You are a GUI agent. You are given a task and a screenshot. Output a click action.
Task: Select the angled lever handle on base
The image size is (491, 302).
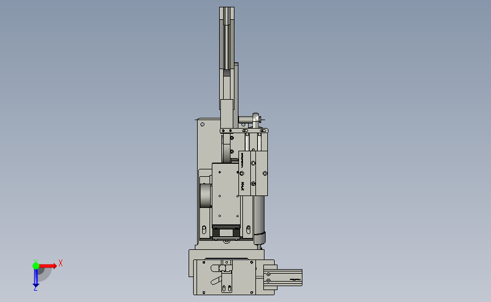pyautogui.click(x=216, y=280)
